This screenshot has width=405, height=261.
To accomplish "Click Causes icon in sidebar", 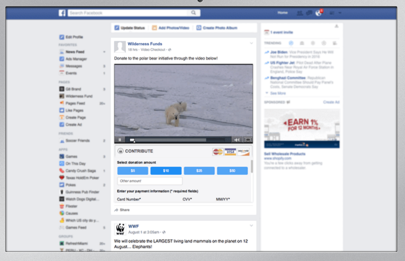I will pyautogui.click(x=62, y=213).
